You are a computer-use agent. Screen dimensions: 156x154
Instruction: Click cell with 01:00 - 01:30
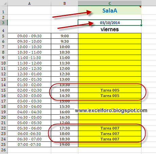pyautogui.click(x=30, y=79)
